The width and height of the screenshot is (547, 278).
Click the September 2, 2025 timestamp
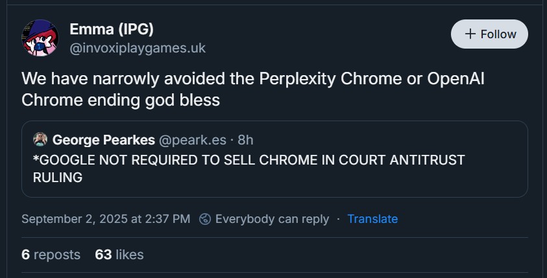(x=106, y=219)
